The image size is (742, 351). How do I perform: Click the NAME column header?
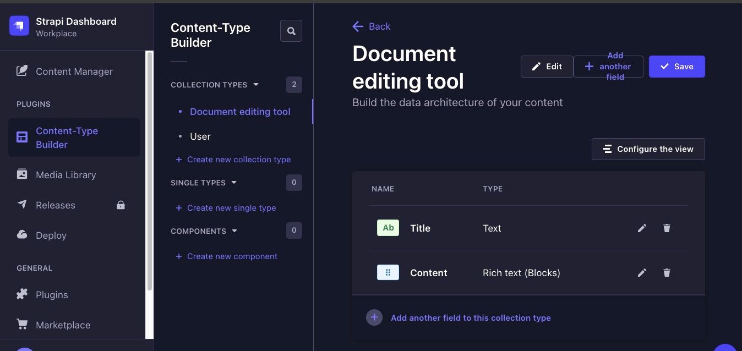click(x=383, y=189)
